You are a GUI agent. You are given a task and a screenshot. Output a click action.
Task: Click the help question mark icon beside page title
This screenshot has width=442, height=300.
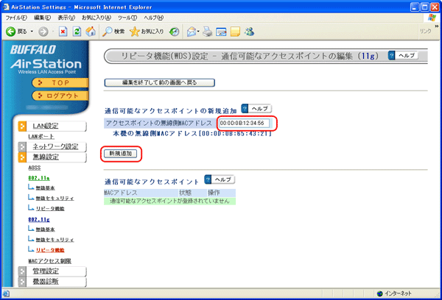click(391, 55)
